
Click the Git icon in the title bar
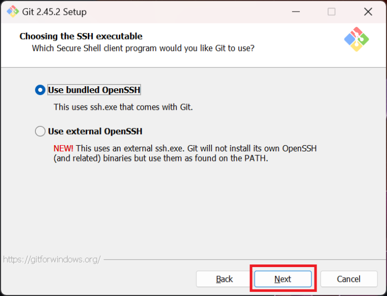(x=13, y=12)
